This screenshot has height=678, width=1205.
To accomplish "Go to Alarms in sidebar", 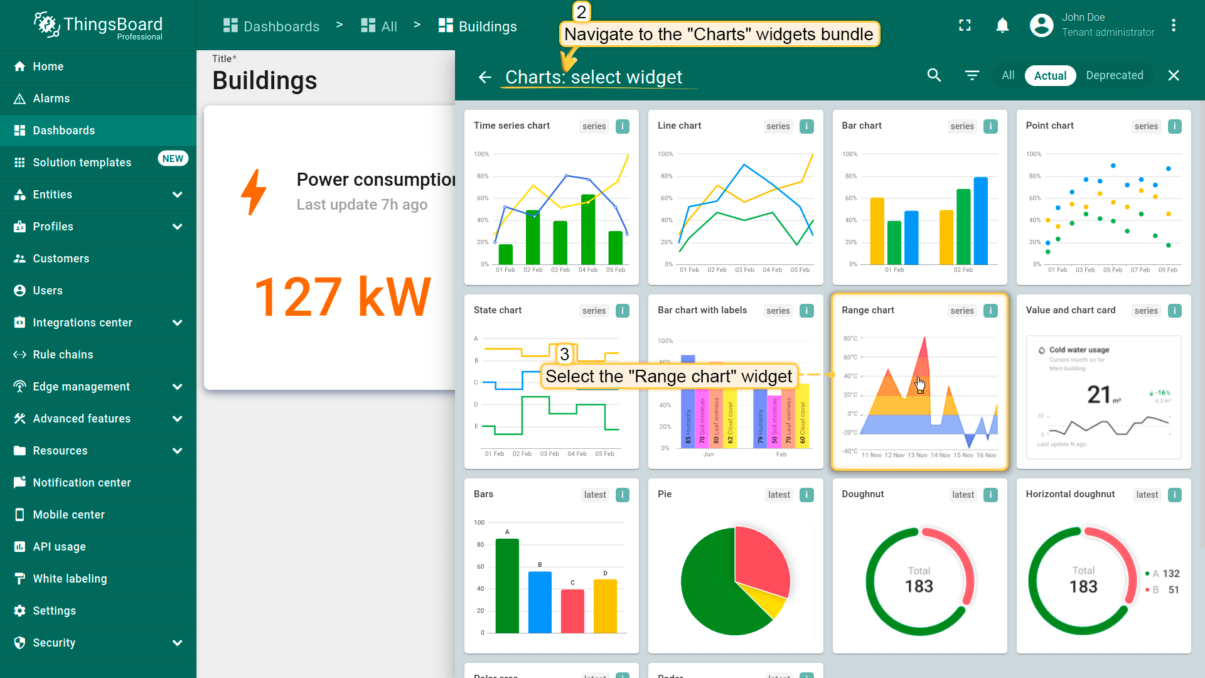I will click(51, 99).
